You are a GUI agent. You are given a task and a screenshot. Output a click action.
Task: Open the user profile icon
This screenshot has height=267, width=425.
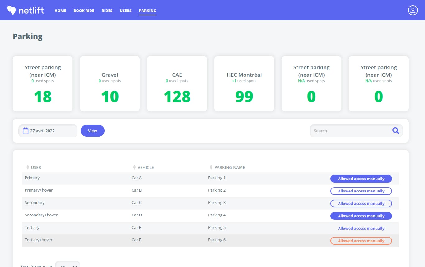click(x=413, y=10)
